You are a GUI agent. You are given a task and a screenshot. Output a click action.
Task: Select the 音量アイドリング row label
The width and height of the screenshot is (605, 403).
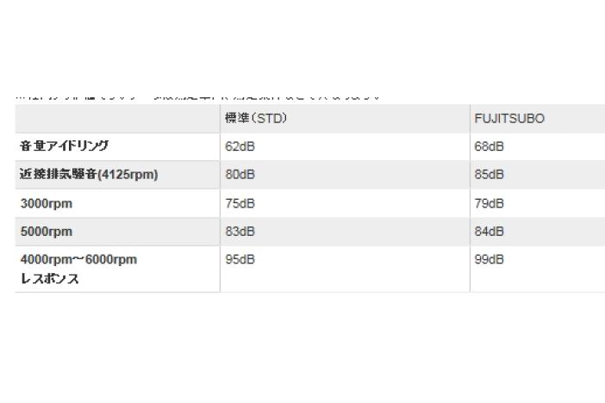click(64, 146)
